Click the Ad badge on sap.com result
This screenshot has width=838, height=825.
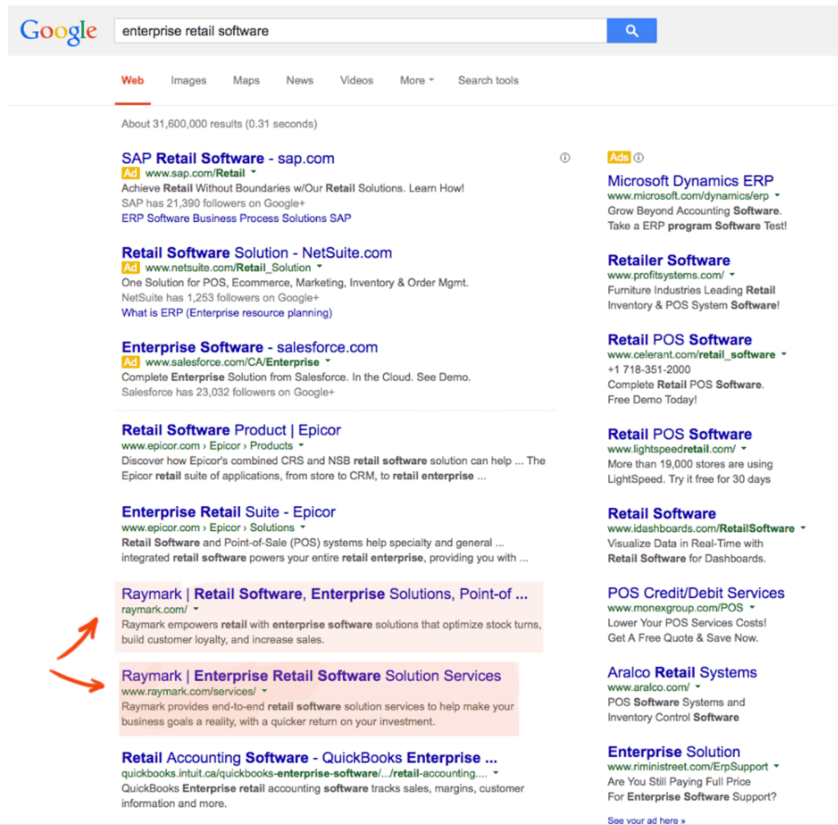(130, 174)
